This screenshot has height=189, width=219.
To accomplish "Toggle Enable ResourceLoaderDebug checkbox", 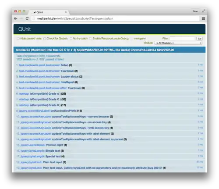I will 91,39.
